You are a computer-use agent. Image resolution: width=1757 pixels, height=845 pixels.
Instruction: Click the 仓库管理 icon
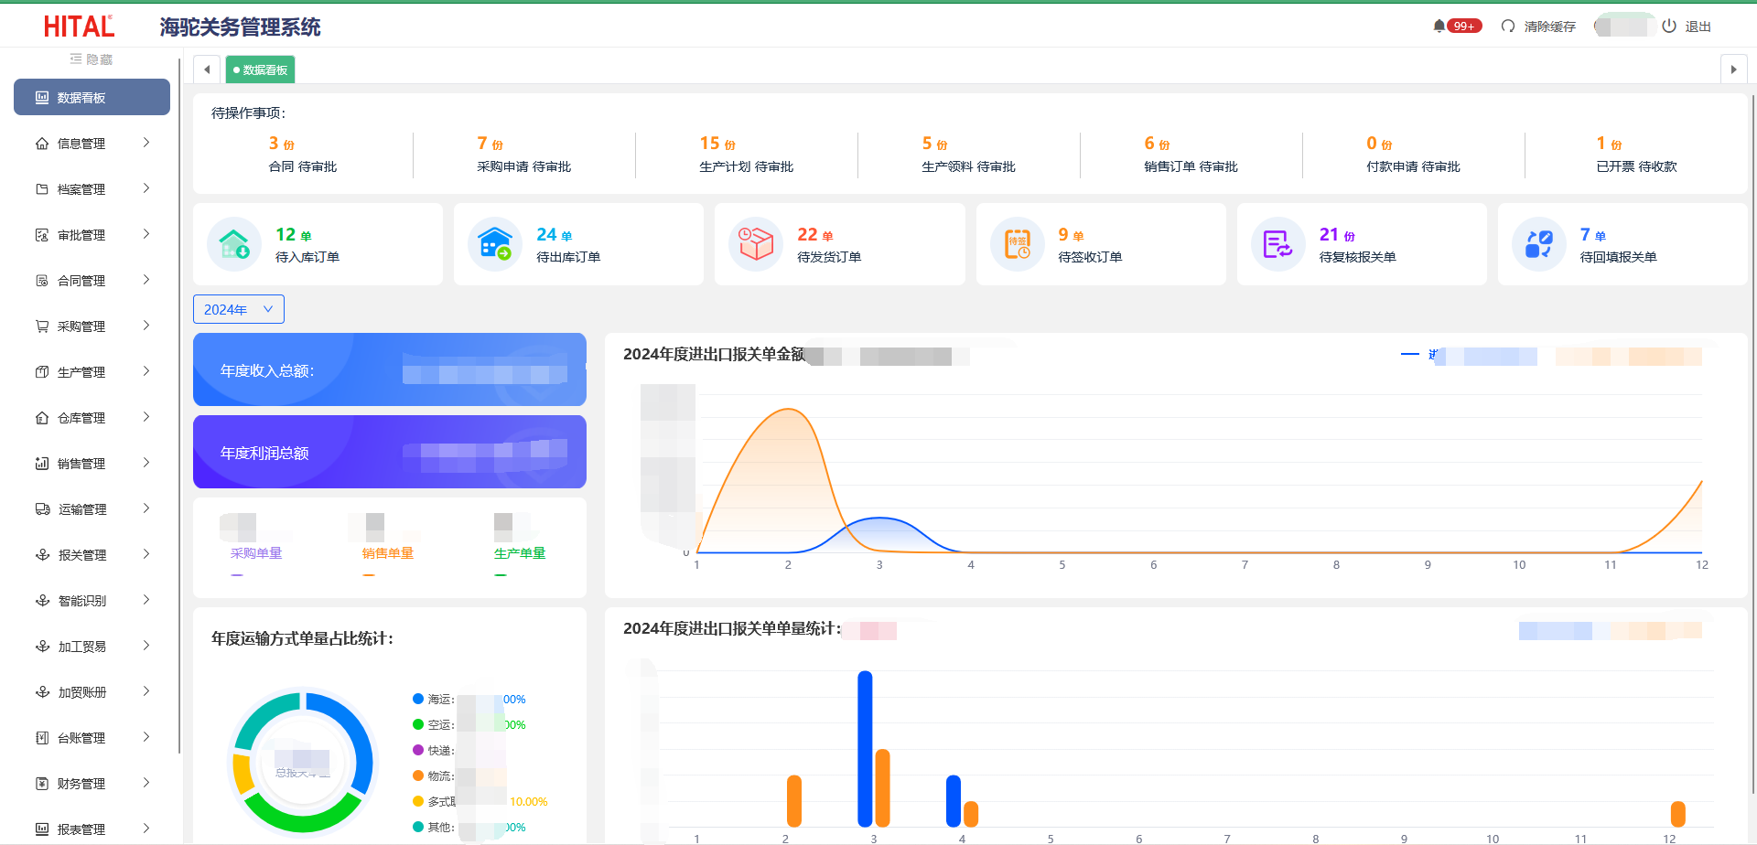coord(42,417)
